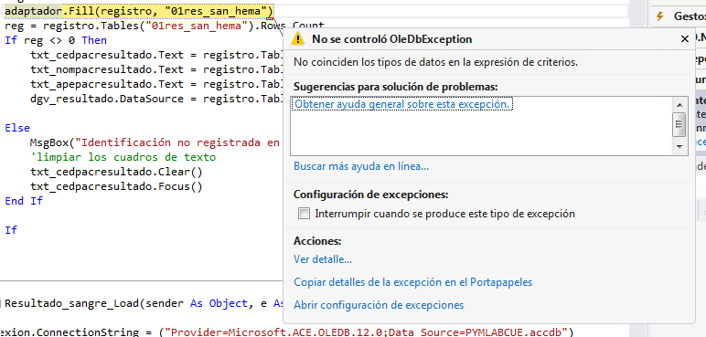The width and height of the screenshot is (706, 337).
Task: Click 'txt_cedpacresultado.Clear()' code line
Action: tap(117, 173)
